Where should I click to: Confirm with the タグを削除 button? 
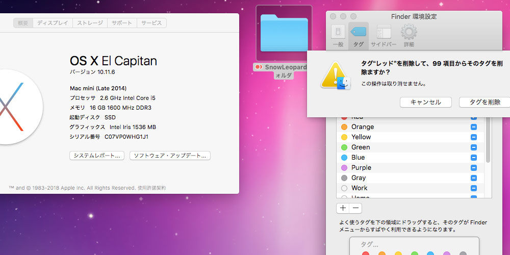[x=484, y=102]
